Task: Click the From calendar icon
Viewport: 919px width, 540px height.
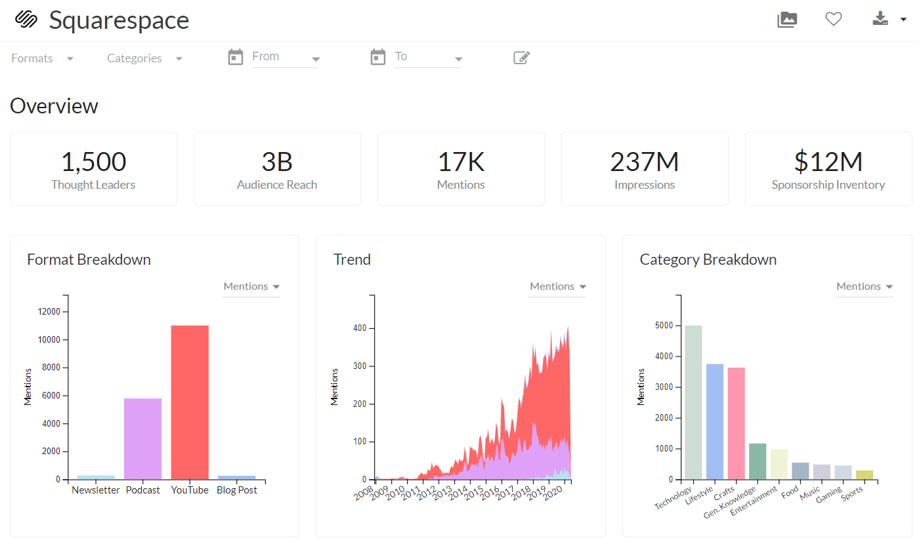Action: [x=236, y=58]
